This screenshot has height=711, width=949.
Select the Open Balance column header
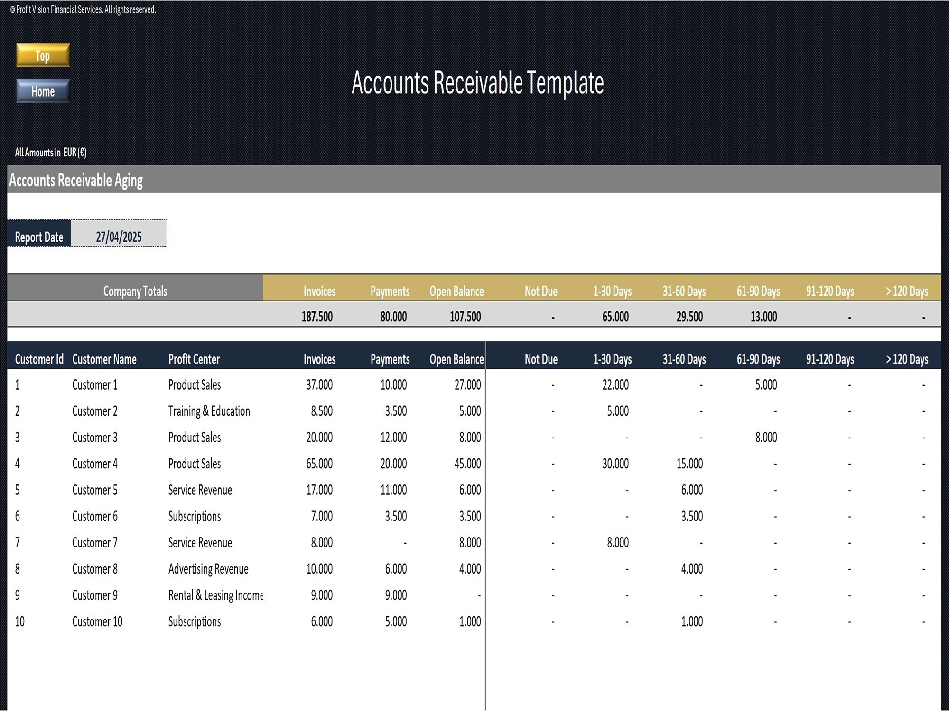tap(456, 291)
